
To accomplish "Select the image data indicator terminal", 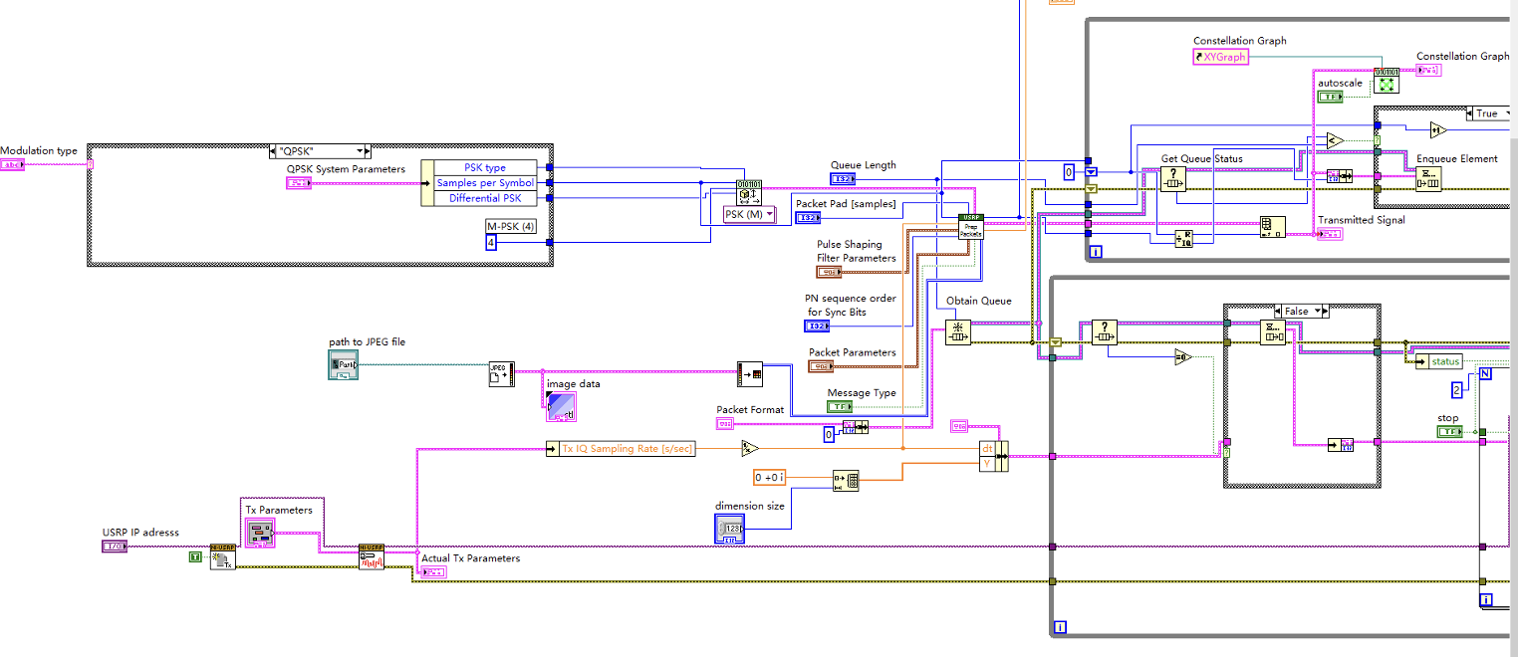I will [561, 406].
